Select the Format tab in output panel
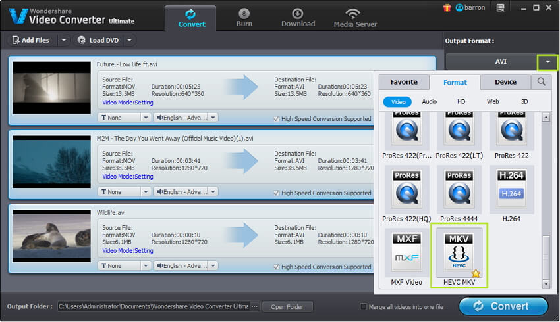Image resolution: width=560 pixels, height=322 pixels. pyautogui.click(x=455, y=82)
